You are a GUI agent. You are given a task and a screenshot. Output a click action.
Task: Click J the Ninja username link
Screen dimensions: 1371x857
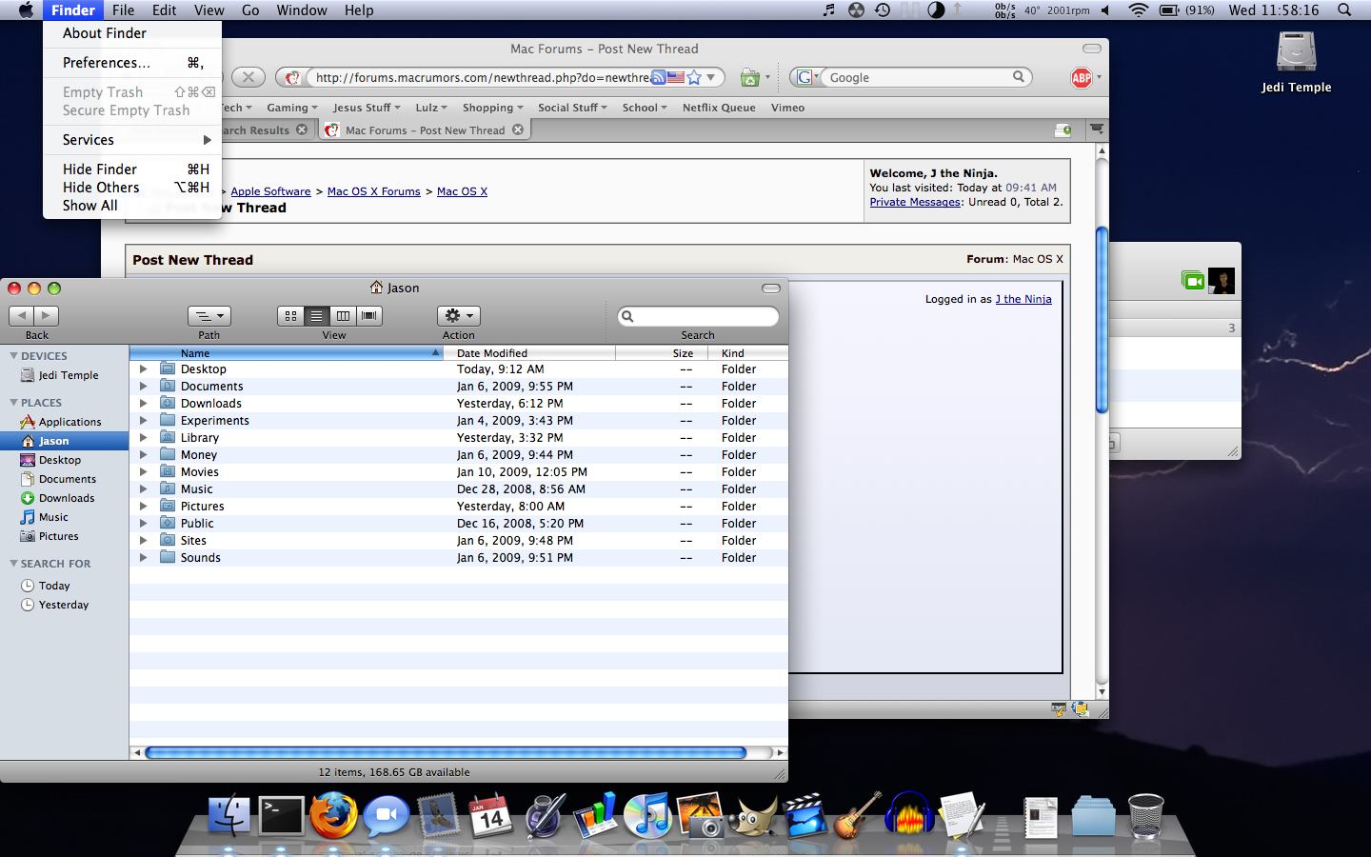(x=1023, y=299)
